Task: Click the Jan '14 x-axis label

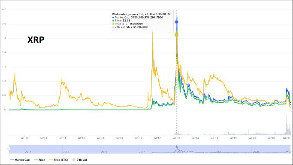Action: (x=24, y=138)
